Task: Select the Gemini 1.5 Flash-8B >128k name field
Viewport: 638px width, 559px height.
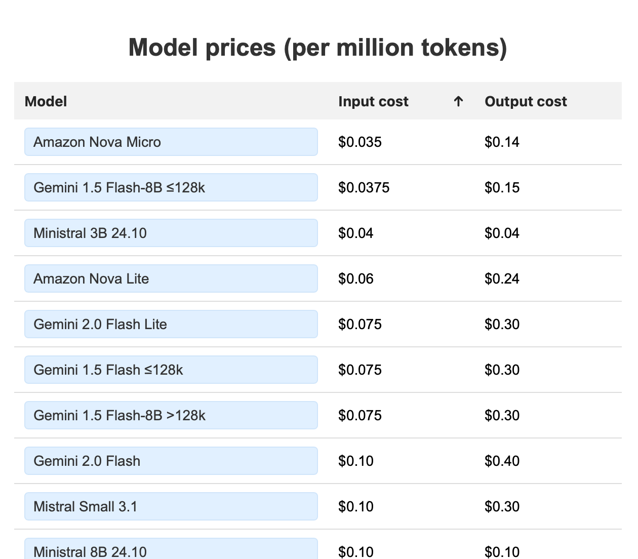Action: pyautogui.click(x=171, y=415)
